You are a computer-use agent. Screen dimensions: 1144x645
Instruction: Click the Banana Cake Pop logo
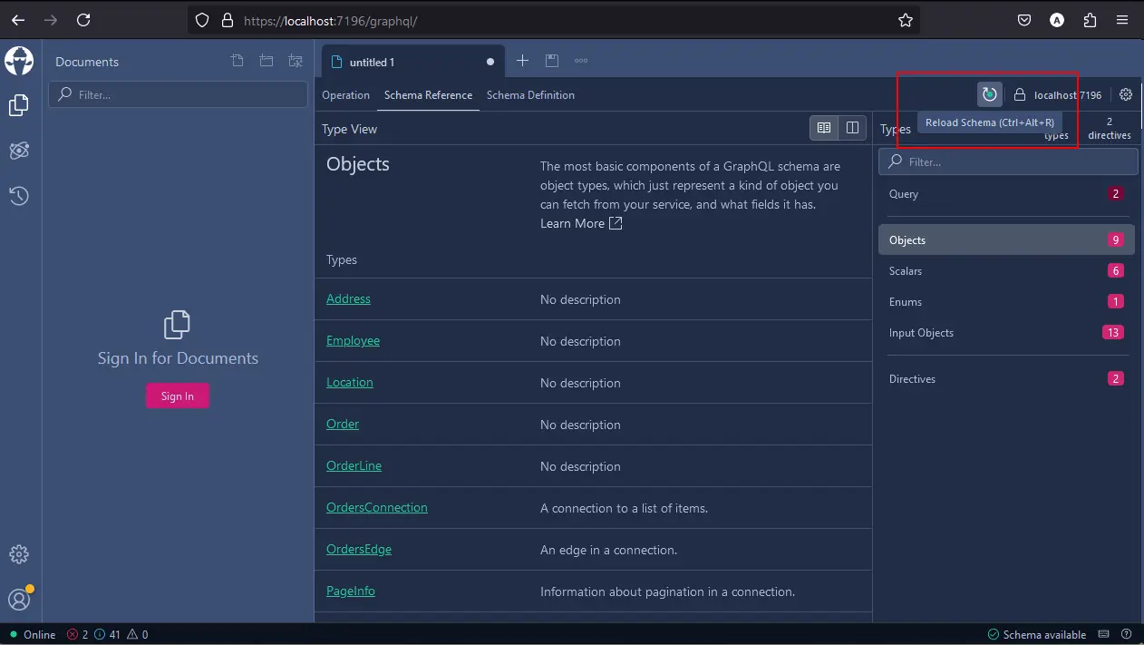coord(19,61)
